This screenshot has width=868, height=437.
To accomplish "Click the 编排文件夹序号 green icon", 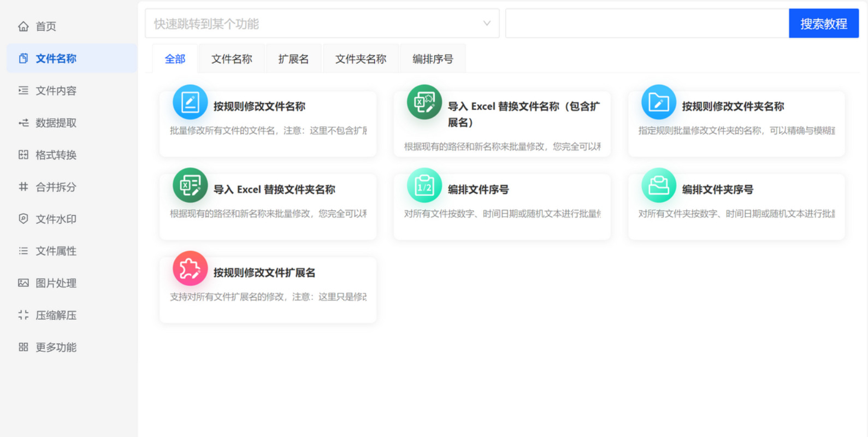I will [x=659, y=185].
